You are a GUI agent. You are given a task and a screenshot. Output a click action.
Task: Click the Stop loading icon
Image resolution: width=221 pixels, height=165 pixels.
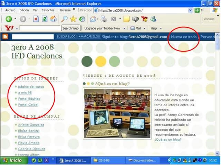click(36, 19)
